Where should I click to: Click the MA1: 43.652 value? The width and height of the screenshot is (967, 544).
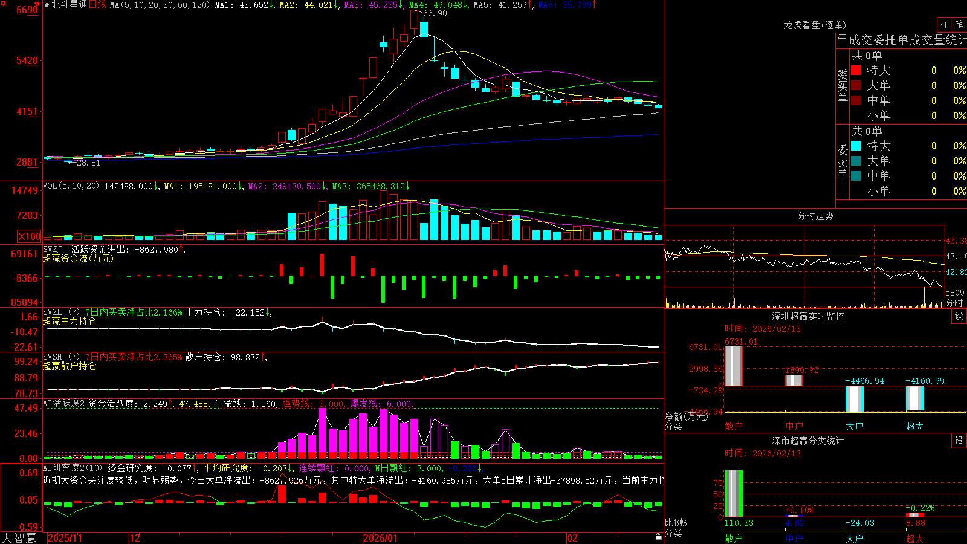242,5
